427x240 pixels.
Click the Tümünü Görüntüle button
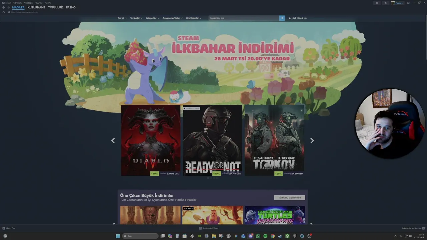pos(290,198)
